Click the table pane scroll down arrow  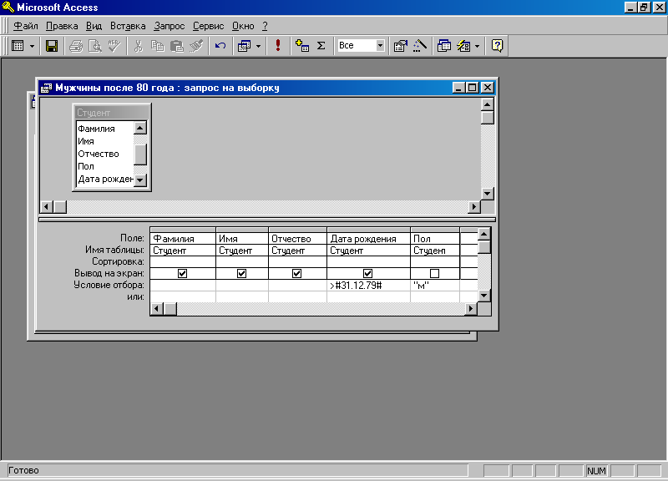point(488,194)
